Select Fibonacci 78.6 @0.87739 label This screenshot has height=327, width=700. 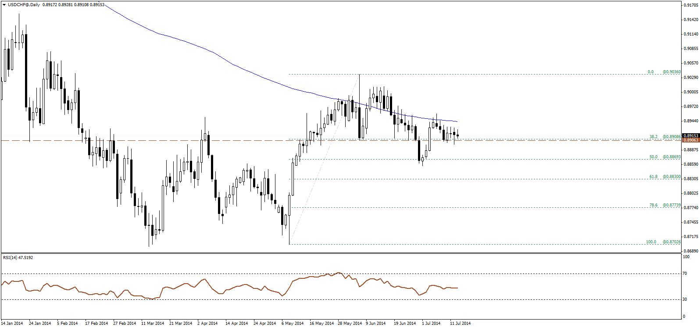coord(665,205)
